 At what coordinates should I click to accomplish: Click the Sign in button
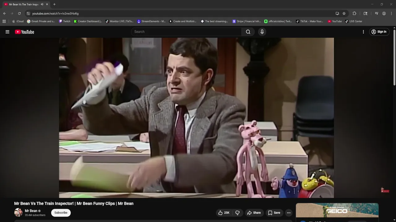click(x=379, y=32)
